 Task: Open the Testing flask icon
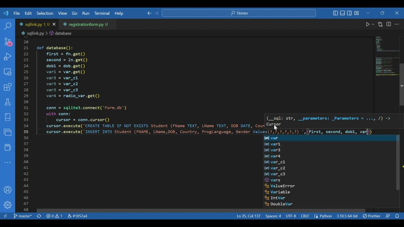[x=8, y=102]
